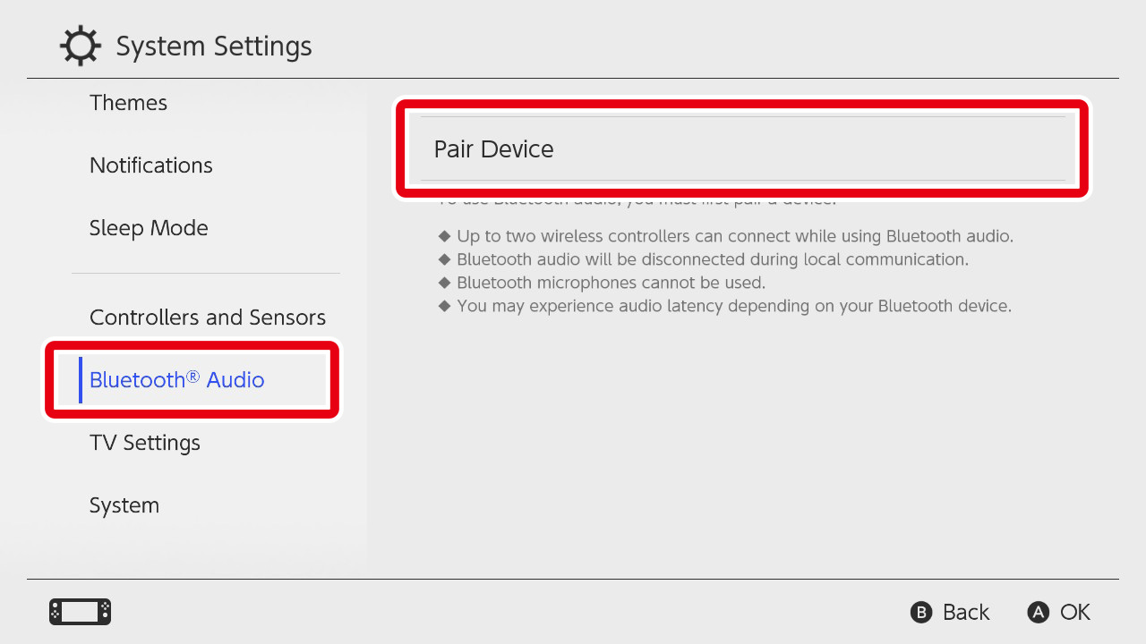This screenshot has height=644, width=1146.
Task: Click the controller battery icon
Action: [x=79, y=612]
